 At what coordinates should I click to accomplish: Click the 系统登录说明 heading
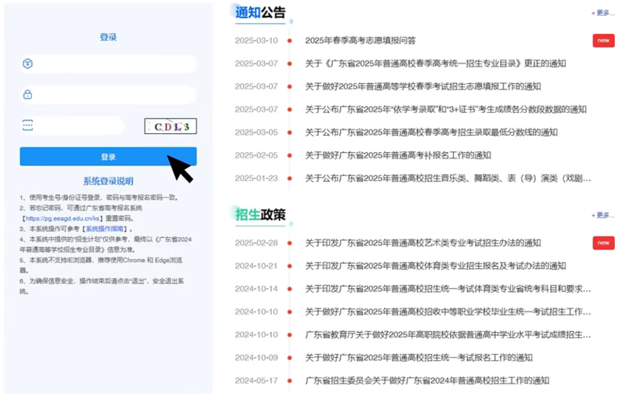click(x=108, y=181)
